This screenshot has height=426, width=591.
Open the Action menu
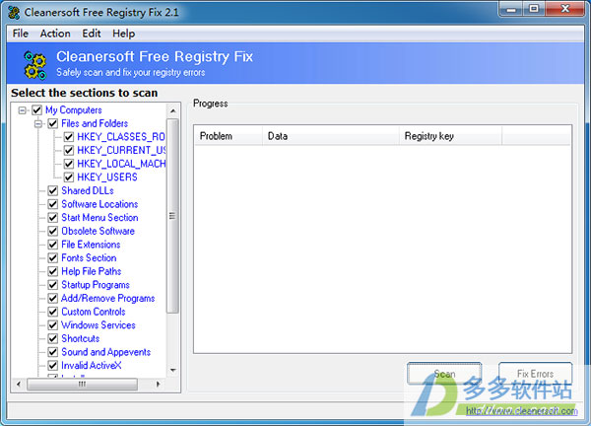[55, 34]
